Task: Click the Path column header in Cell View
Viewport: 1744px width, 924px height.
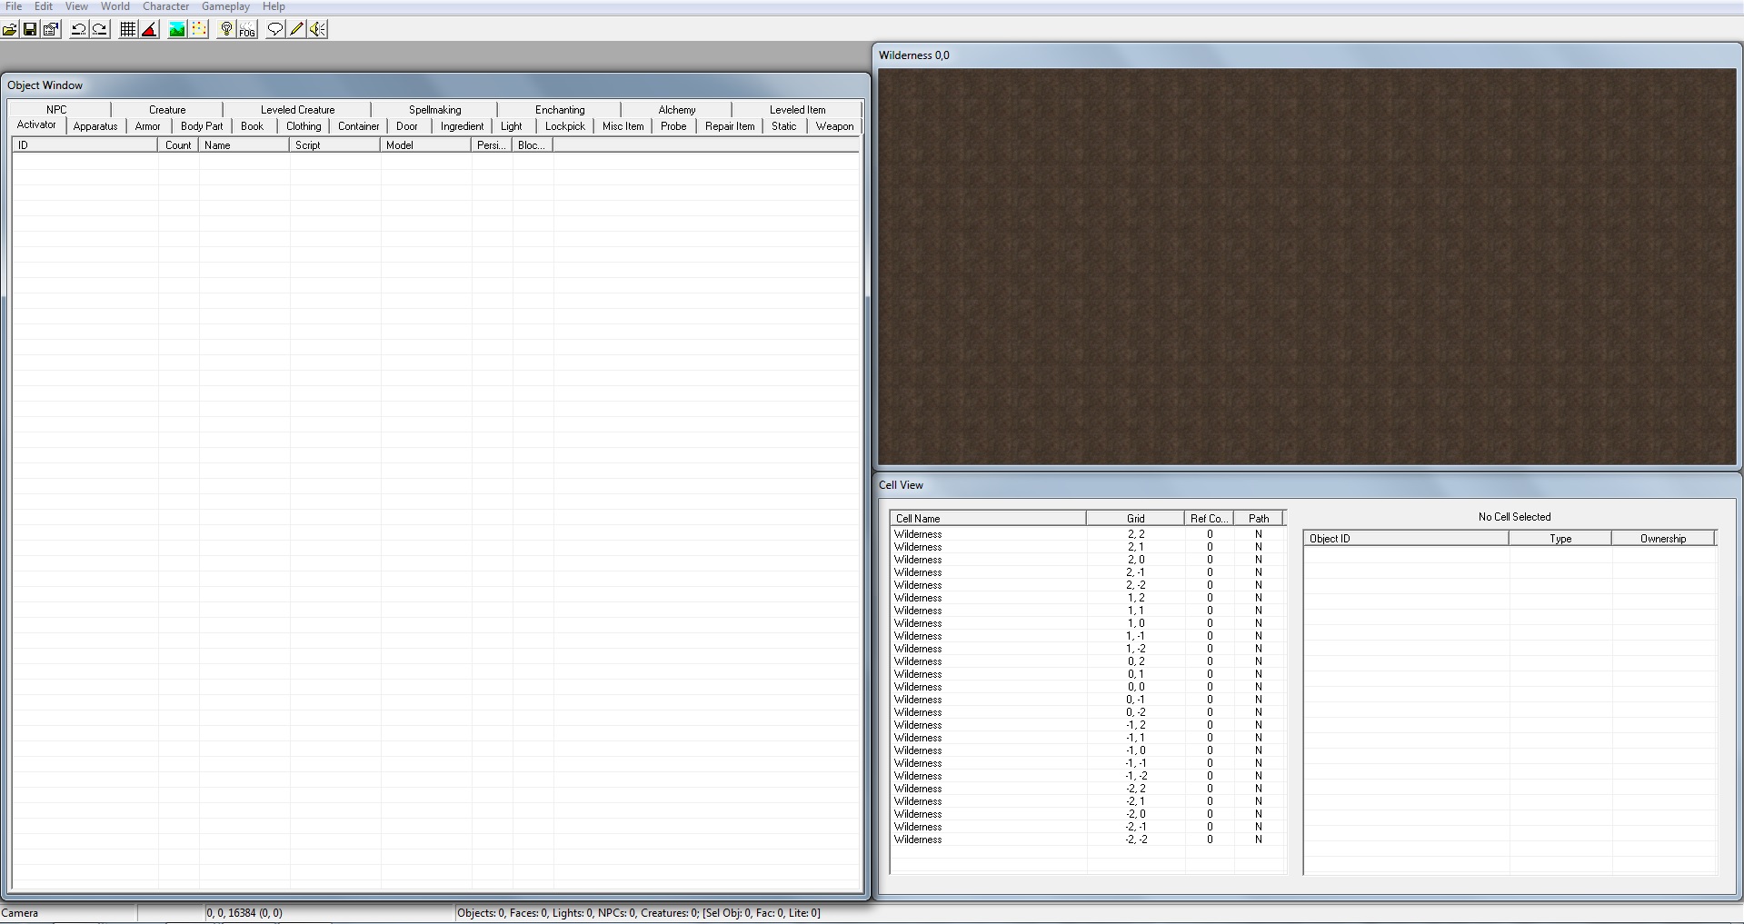Action: [1259, 519]
